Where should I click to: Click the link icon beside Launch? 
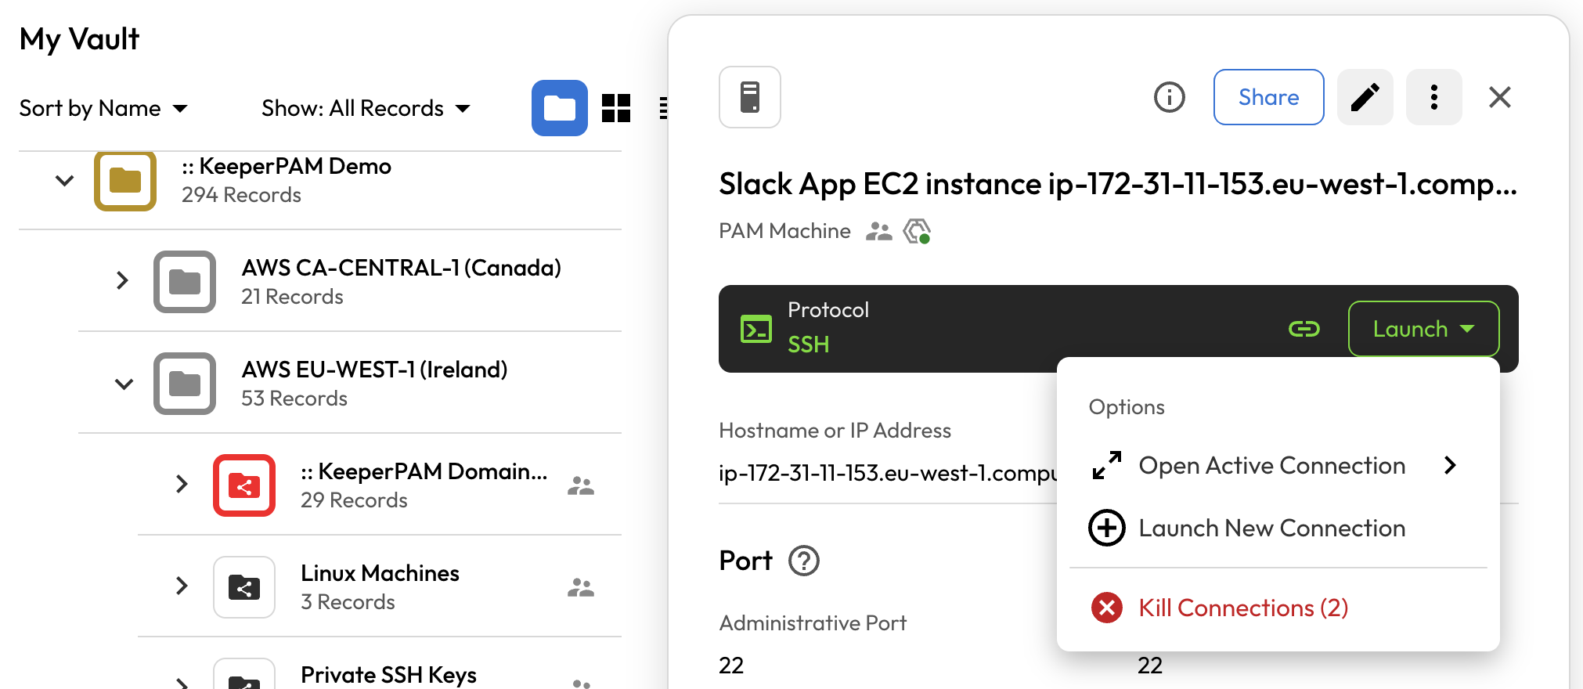coord(1304,329)
